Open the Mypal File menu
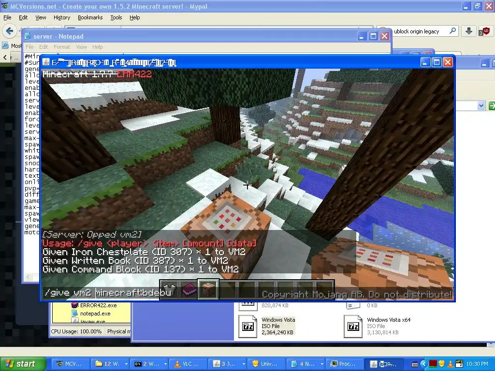This screenshot has width=495, height=371. (7, 17)
